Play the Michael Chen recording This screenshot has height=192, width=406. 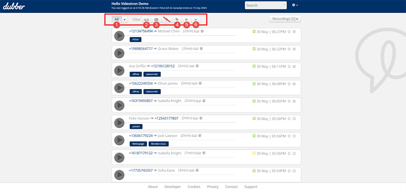point(119,36)
